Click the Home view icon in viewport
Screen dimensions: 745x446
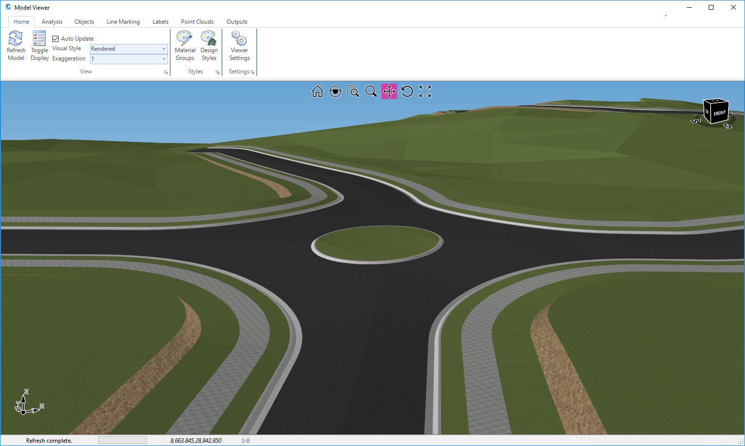pyautogui.click(x=318, y=91)
